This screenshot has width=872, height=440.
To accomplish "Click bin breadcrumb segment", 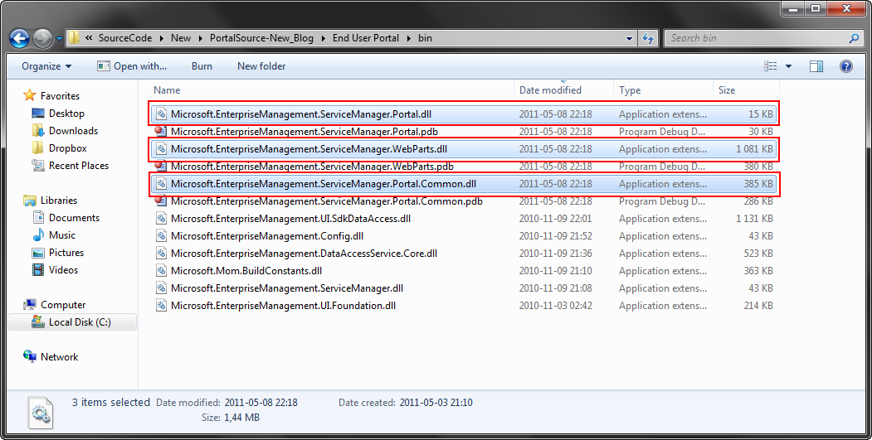I will (425, 38).
